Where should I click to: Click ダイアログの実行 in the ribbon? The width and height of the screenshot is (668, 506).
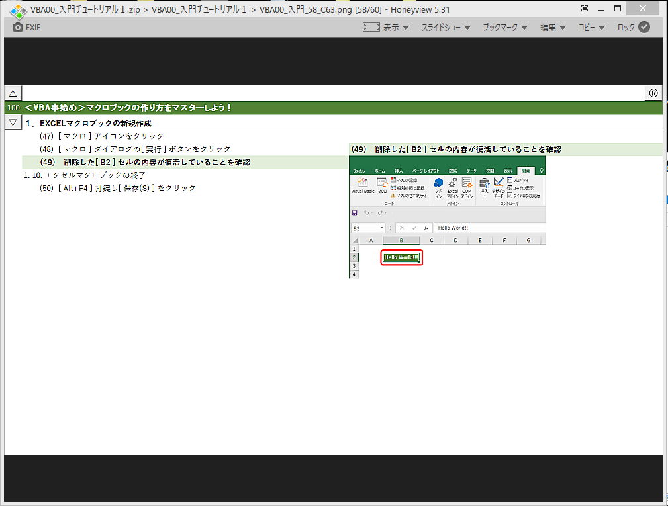tap(524, 196)
